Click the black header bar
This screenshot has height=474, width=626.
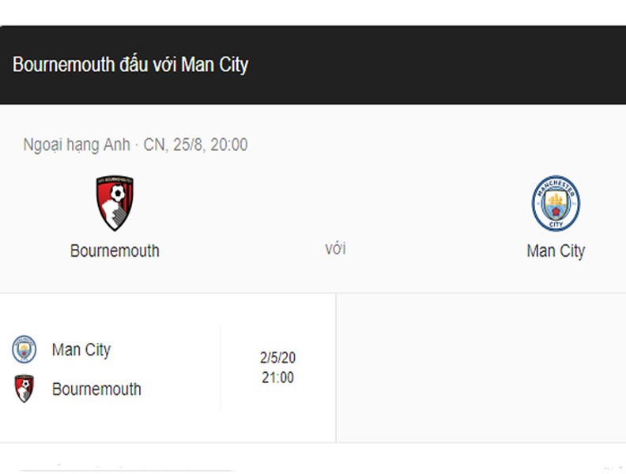pyautogui.click(x=313, y=65)
